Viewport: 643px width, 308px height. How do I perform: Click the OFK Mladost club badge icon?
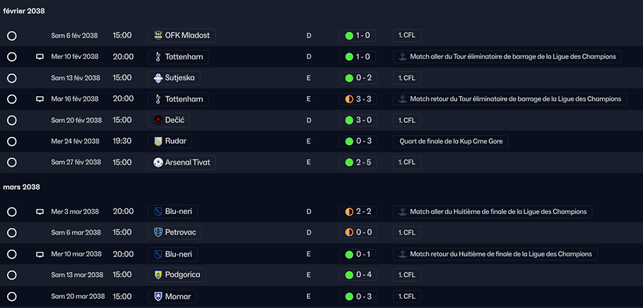[158, 36]
